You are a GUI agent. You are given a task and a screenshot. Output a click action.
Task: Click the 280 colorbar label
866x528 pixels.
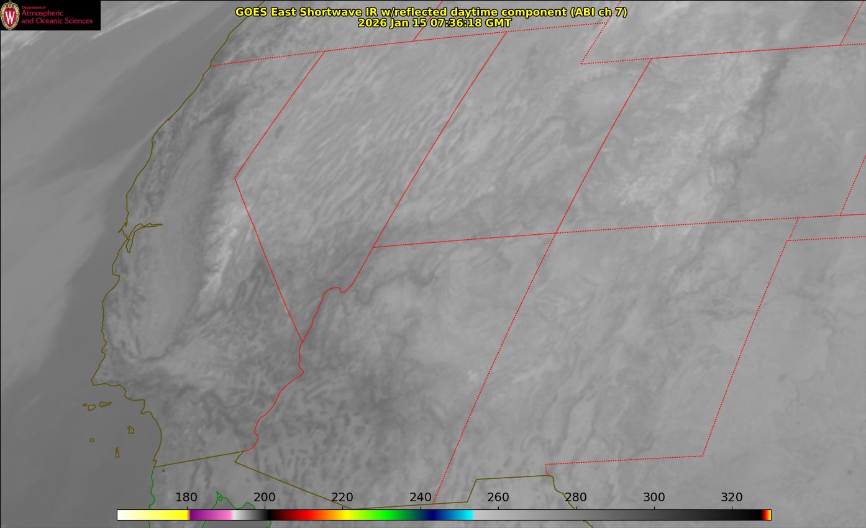[x=576, y=497]
